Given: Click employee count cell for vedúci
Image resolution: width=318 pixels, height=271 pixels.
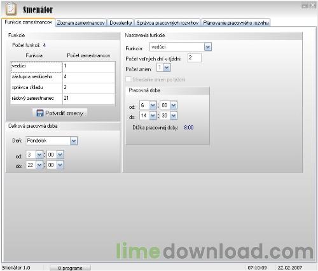Looking at the screenshot, I should click(x=89, y=67).
